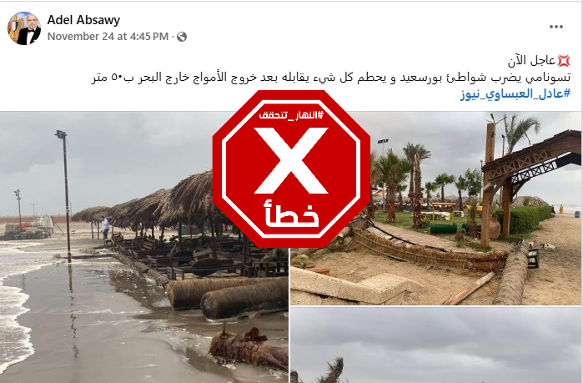Click the public globe audience icon
583x383 pixels.
click(182, 37)
